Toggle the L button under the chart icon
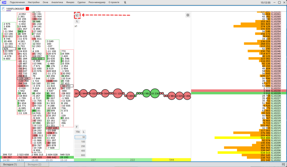The height and width of the screenshot is (167, 287). click(77, 21)
